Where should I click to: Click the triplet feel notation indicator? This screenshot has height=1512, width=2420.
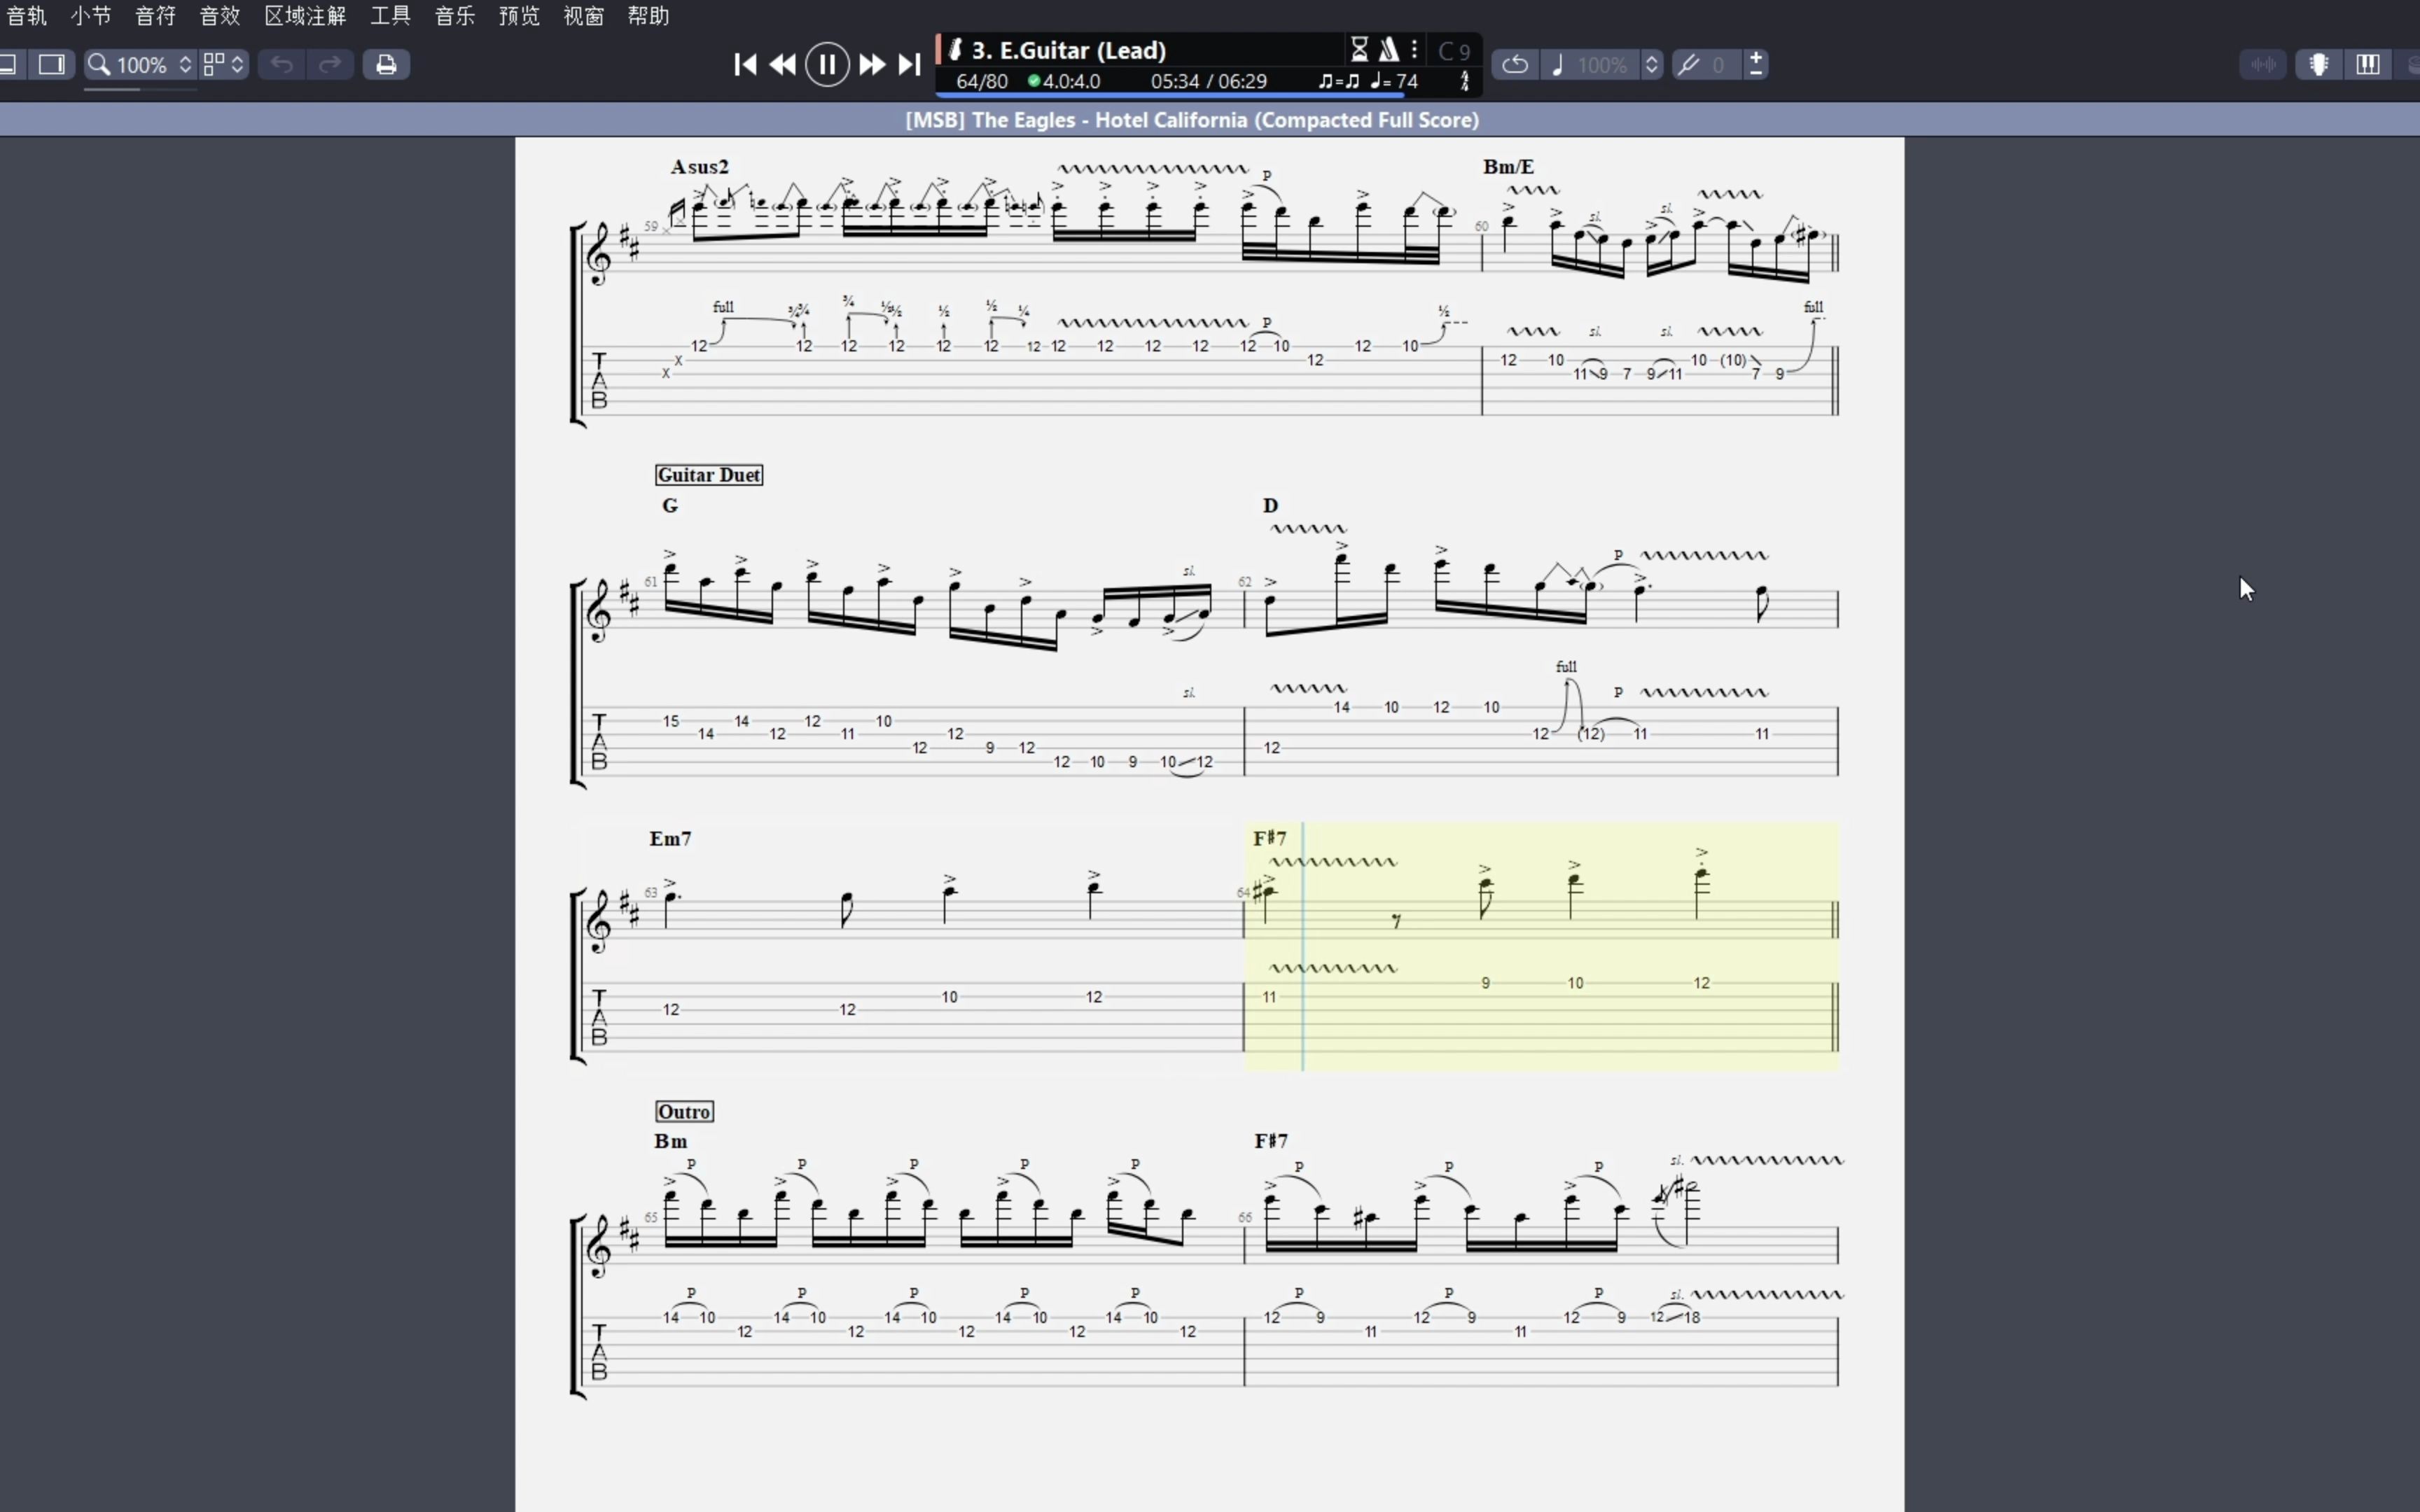pos(1339,81)
